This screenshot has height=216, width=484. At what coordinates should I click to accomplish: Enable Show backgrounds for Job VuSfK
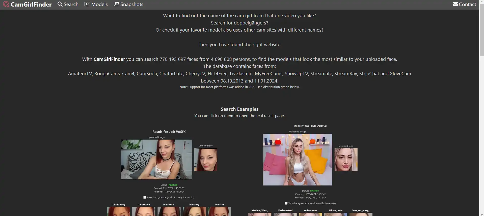tap(145, 197)
